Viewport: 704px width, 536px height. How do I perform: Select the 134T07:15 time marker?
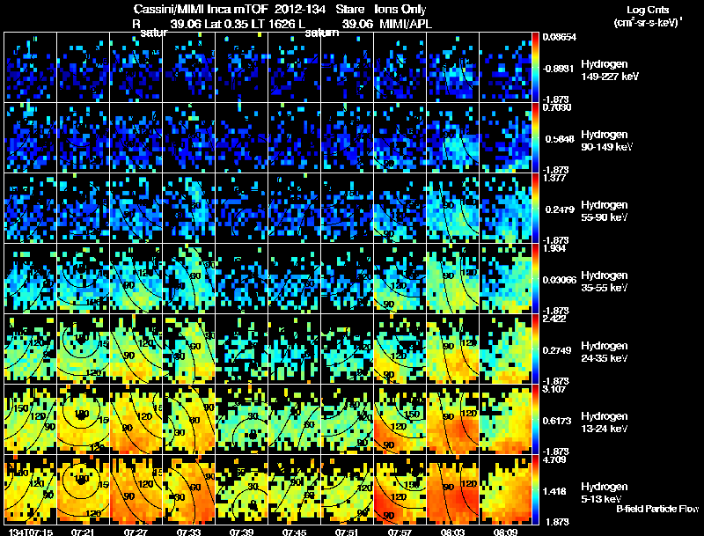(30, 532)
